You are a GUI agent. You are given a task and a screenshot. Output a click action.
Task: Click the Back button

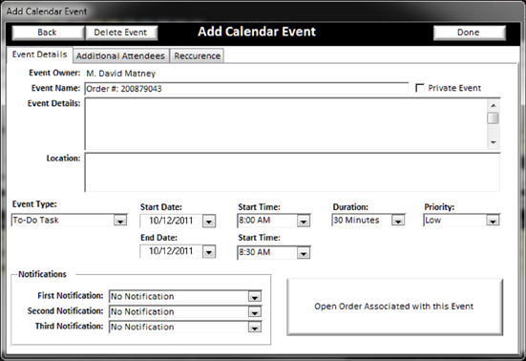[x=48, y=32]
